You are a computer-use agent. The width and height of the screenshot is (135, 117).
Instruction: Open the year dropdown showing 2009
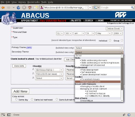[x=118, y=33]
